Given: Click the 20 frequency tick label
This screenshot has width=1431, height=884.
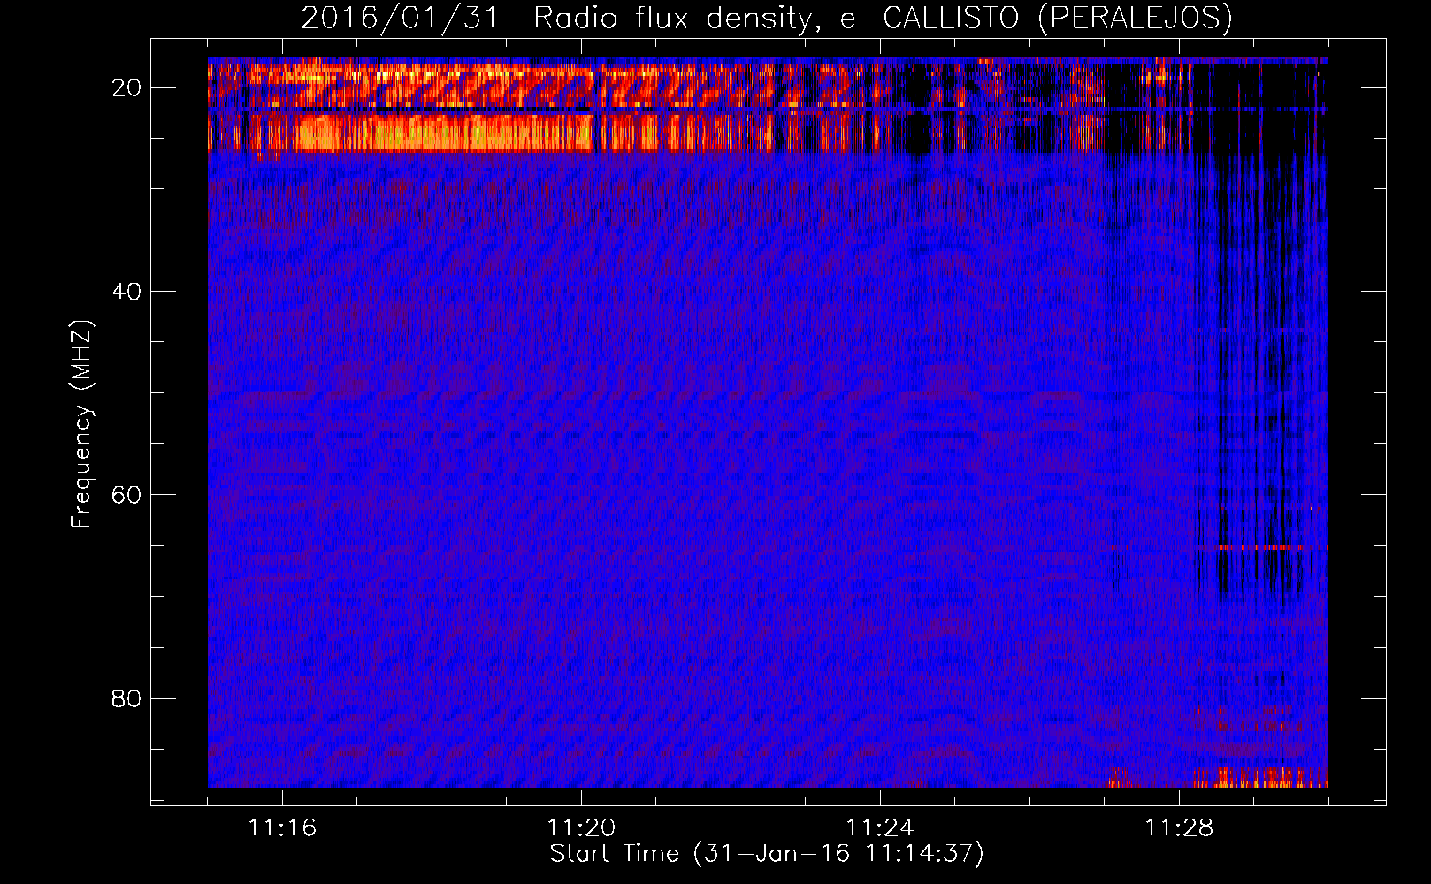Looking at the screenshot, I should point(127,88).
